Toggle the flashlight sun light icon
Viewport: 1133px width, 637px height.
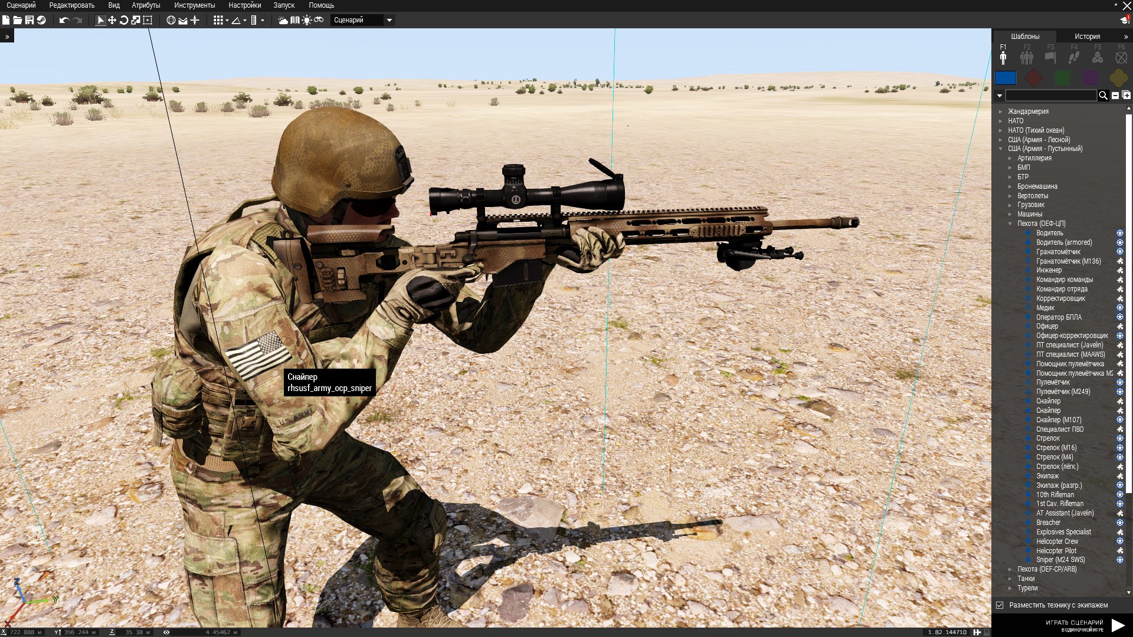[307, 20]
